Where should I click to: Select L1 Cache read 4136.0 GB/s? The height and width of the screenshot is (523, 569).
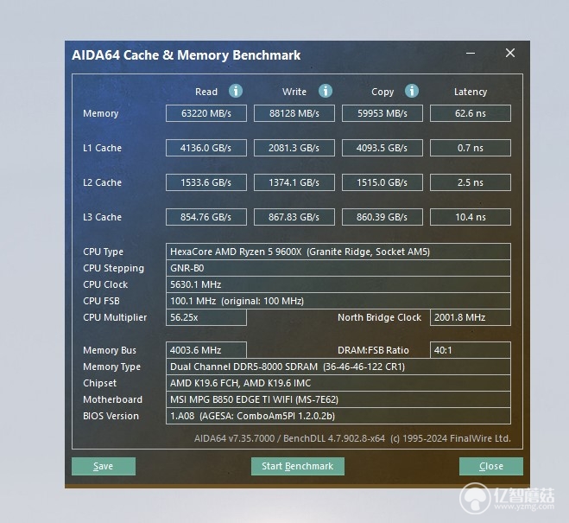coord(206,148)
